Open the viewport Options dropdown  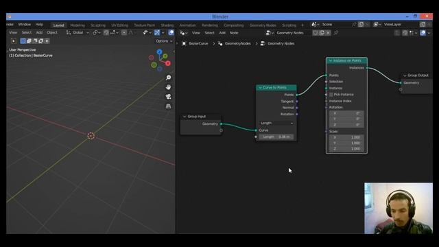(164, 41)
